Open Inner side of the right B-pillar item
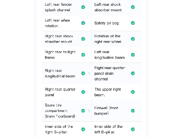This screenshot has width=183, height=137. click(67, 129)
